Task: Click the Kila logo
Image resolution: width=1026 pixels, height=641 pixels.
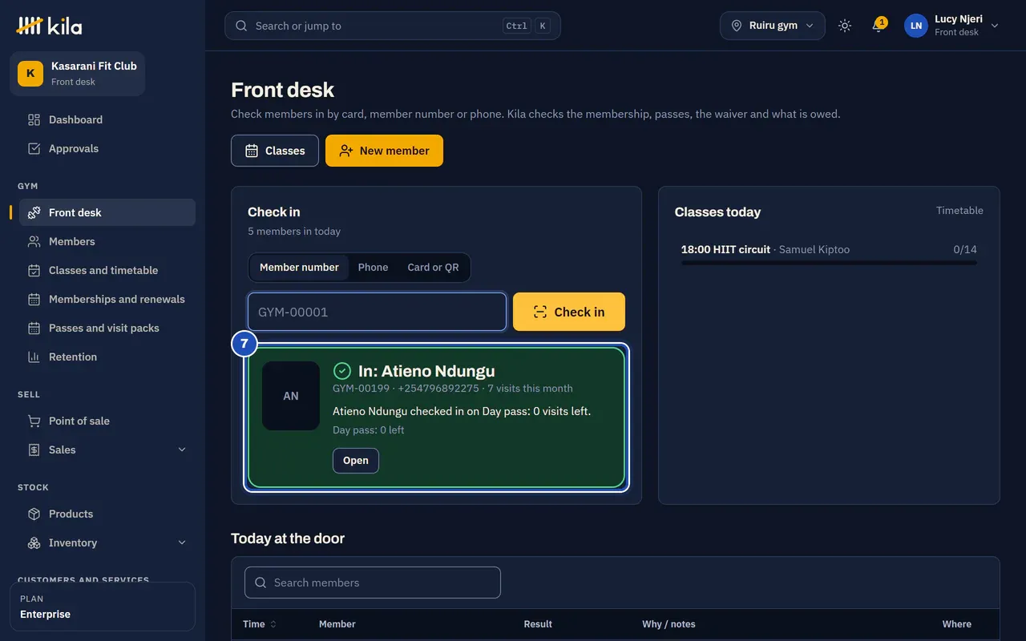Action: (49, 26)
